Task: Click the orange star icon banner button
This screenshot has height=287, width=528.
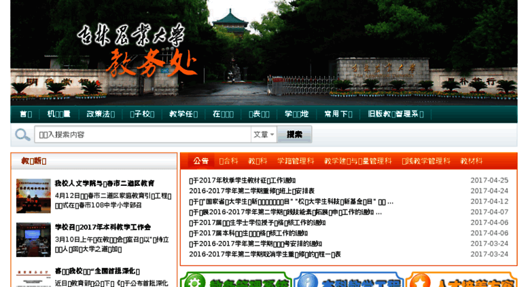Action: point(461,280)
